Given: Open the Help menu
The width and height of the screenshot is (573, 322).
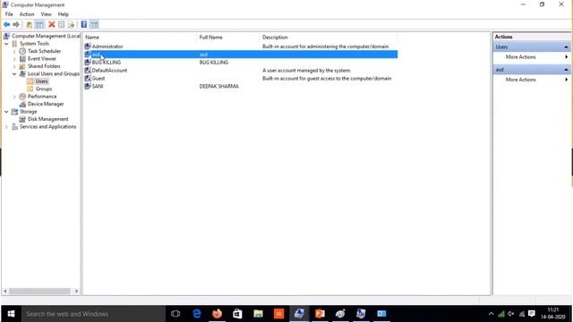Looking at the screenshot, I should tap(64, 14).
